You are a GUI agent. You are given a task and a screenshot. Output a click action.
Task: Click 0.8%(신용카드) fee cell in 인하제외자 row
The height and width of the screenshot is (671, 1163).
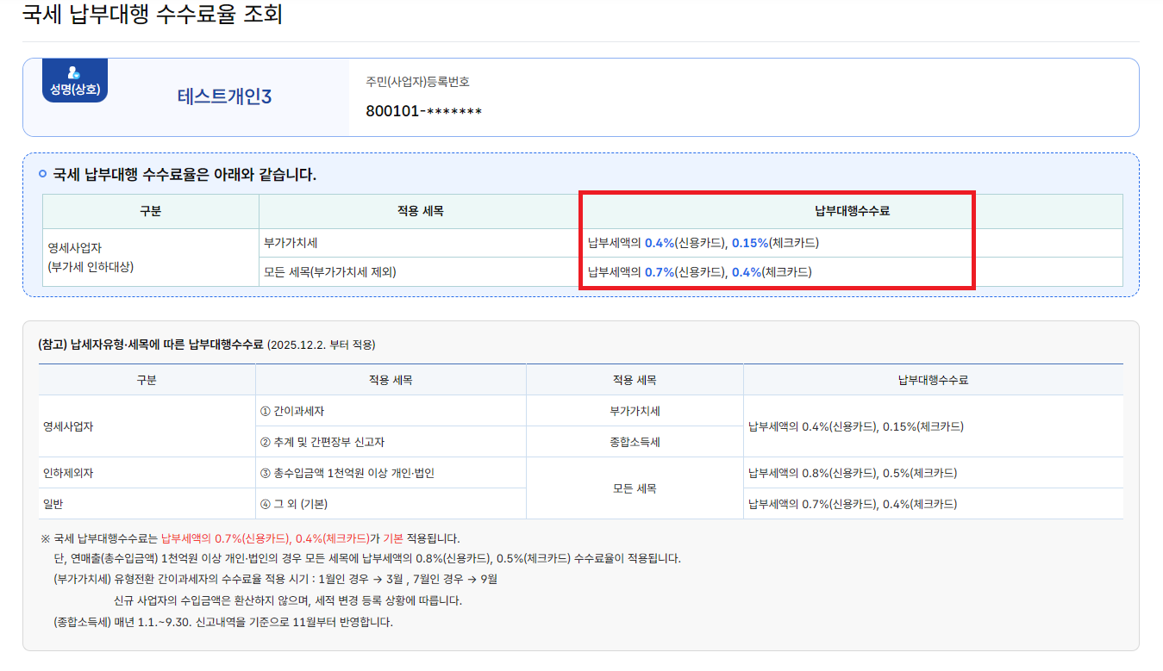coord(933,473)
